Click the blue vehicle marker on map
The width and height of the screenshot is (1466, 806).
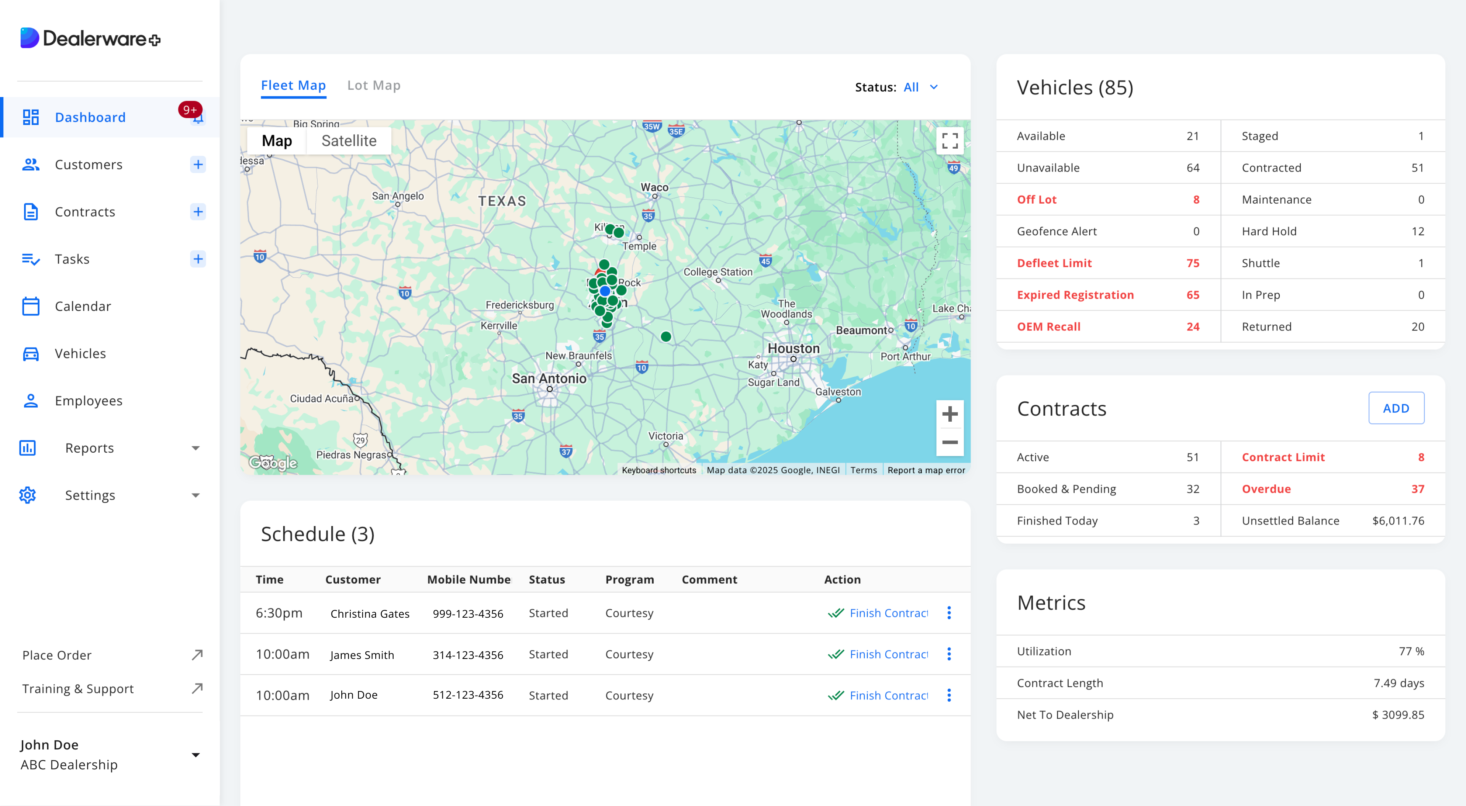[605, 291]
